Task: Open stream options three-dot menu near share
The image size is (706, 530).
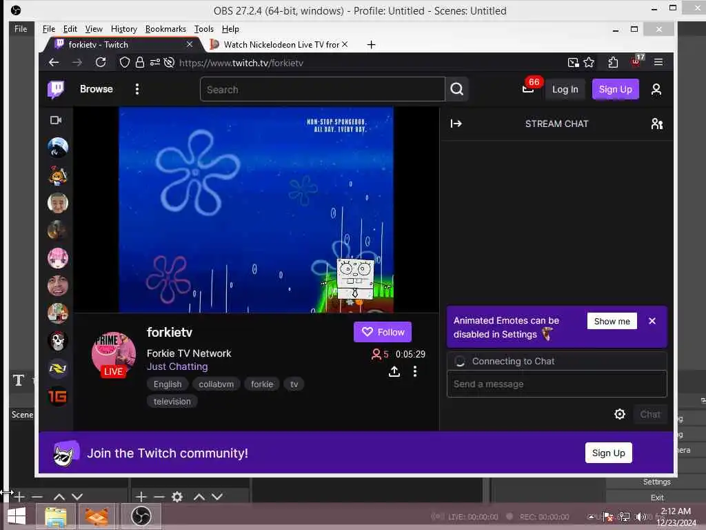Action: (414, 371)
